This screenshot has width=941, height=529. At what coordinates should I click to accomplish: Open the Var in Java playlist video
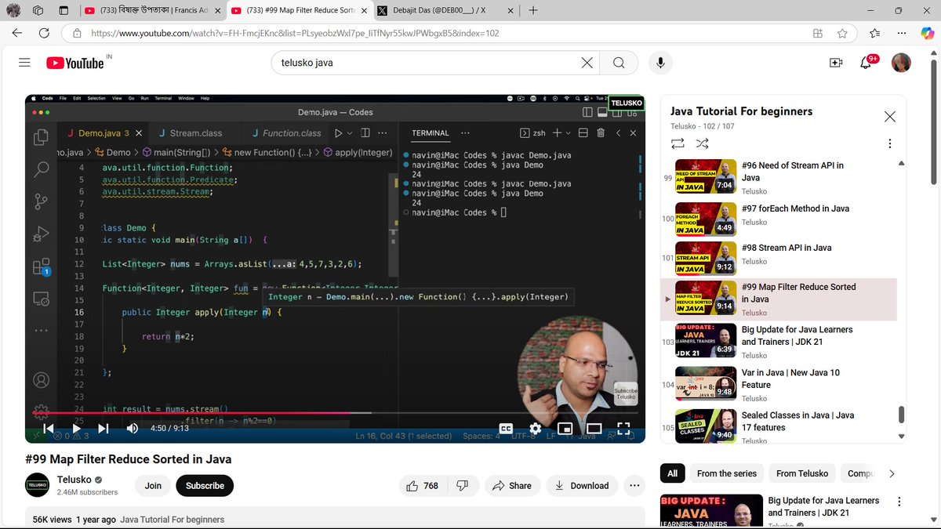pos(778,385)
